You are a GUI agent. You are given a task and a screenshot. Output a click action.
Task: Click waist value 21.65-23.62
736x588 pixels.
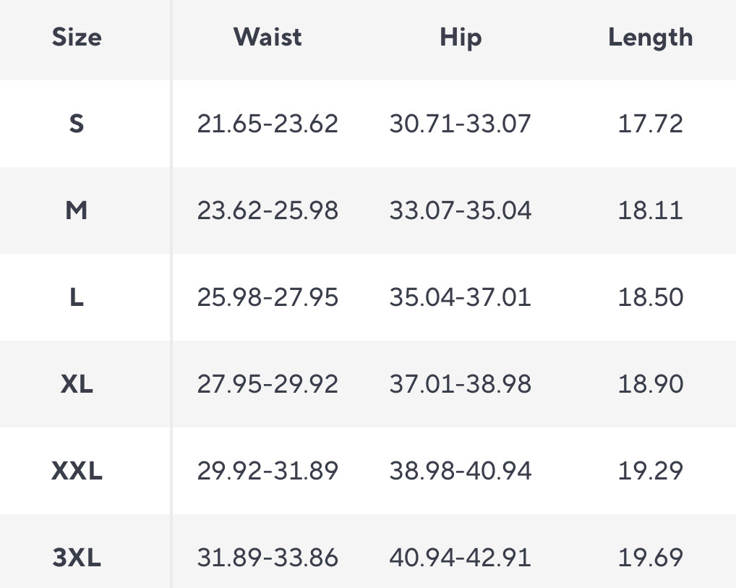point(268,124)
